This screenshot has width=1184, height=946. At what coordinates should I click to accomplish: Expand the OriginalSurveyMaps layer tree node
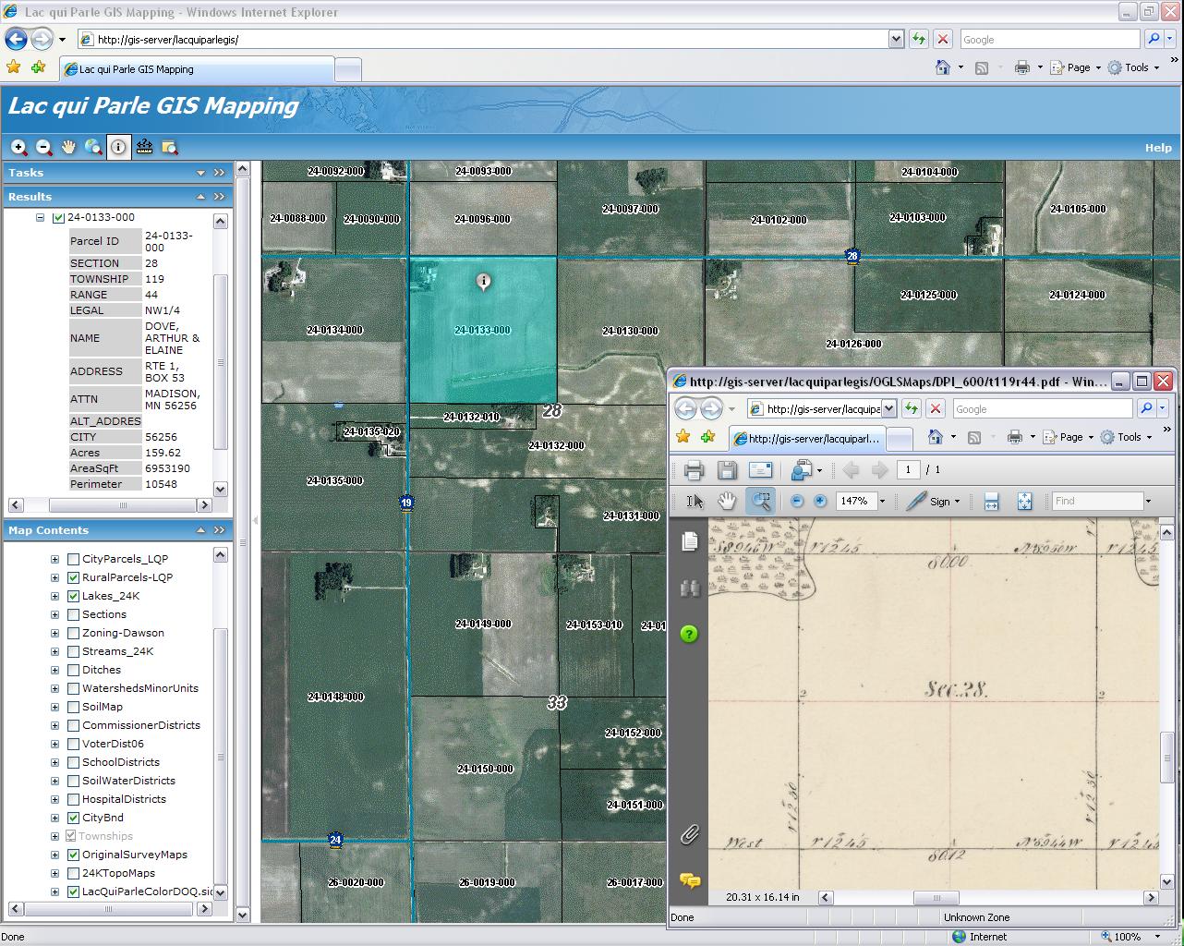[54, 855]
